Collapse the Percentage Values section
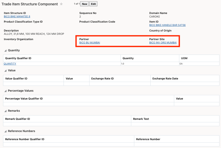Viewport: 221px width, 148px height. (x=6, y=91)
